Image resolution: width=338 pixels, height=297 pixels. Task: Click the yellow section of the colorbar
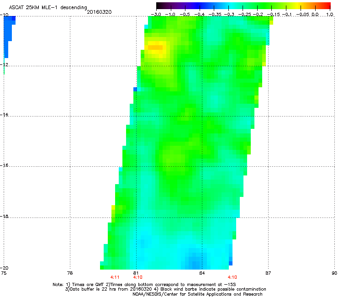pos(297,5)
